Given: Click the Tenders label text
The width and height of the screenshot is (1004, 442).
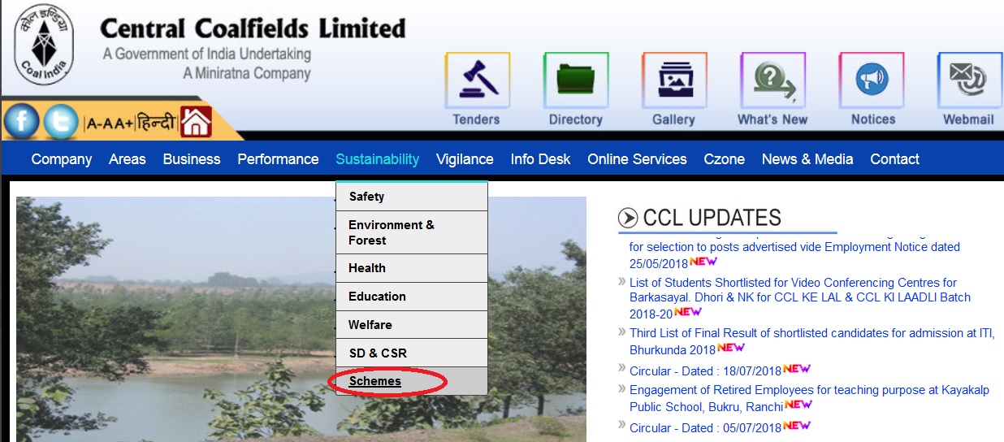Looking at the screenshot, I should 477,119.
